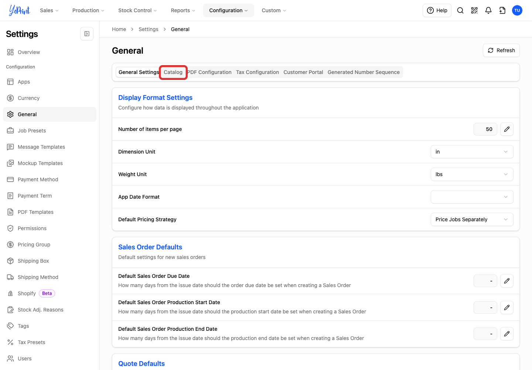532x370 pixels.
Task: Open Tax Presets settings
Action: pyautogui.click(x=50, y=342)
